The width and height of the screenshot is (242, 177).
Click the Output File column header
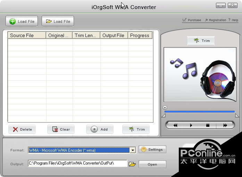[114, 35]
